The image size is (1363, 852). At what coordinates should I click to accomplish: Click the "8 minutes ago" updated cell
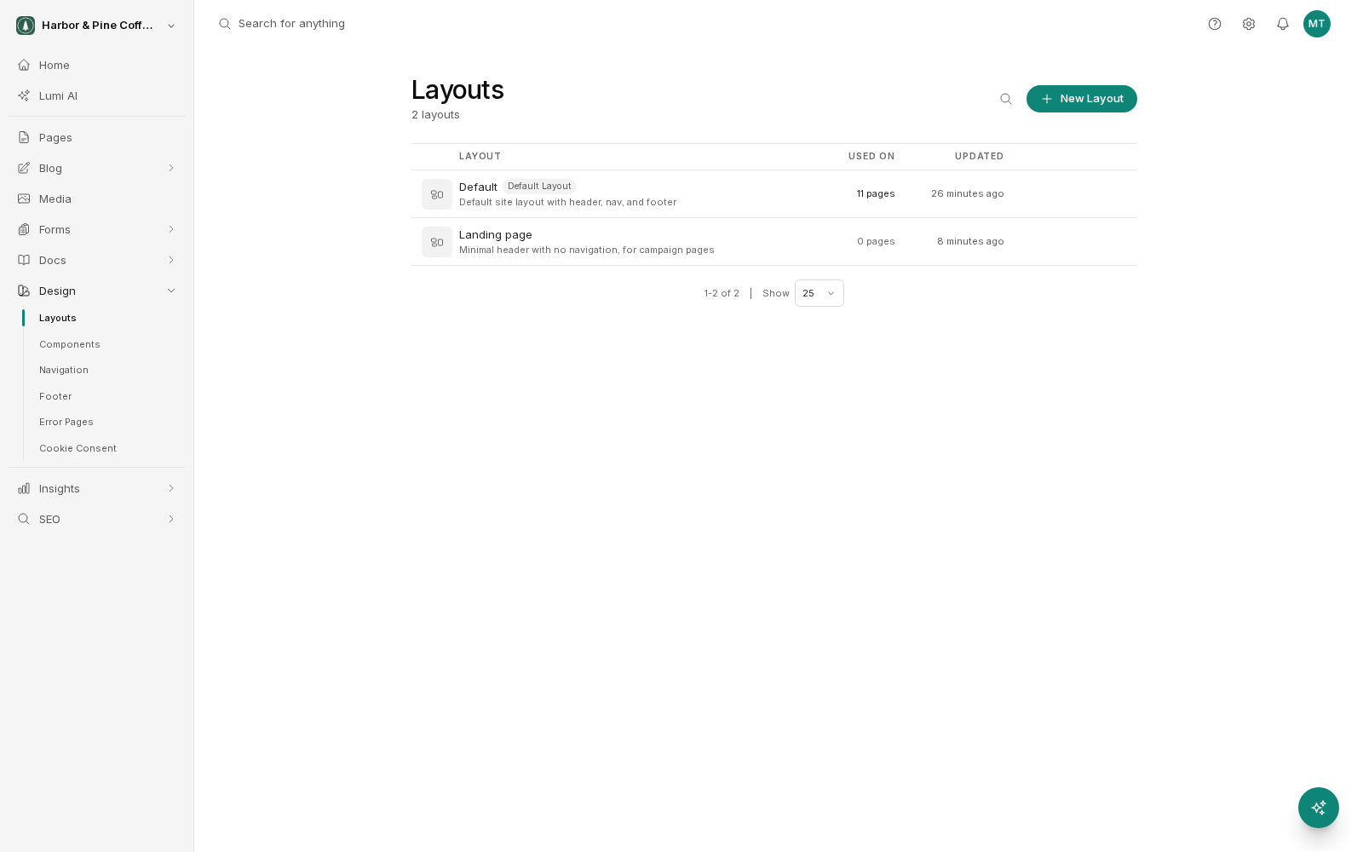click(970, 241)
